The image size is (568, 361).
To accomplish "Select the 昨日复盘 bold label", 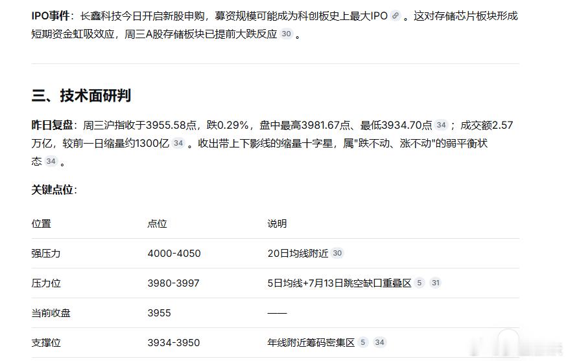I will click(x=52, y=125).
